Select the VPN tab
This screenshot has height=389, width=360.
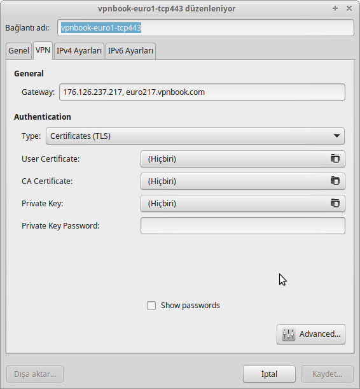point(43,50)
